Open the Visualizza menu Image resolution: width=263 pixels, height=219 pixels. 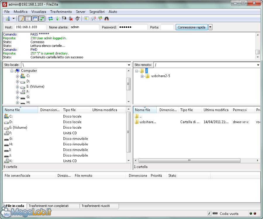point(39,12)
